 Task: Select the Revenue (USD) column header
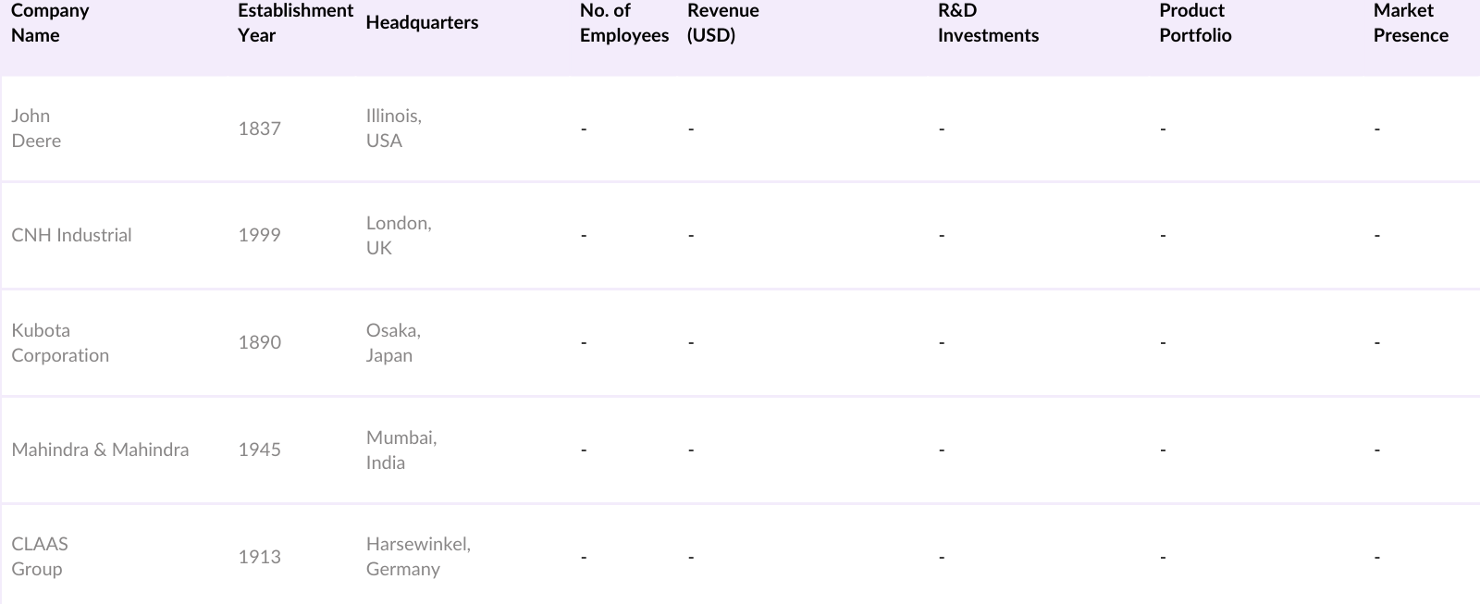click(x=722, y=23)
